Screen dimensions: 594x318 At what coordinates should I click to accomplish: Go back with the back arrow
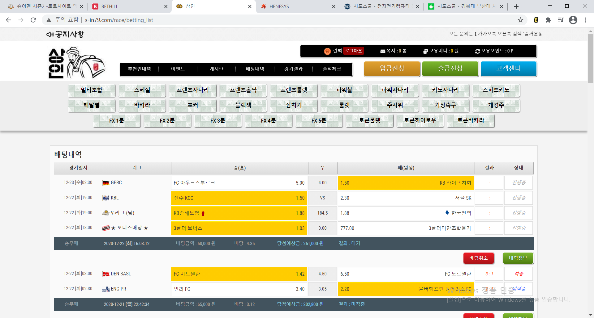pyautogui.click(x=9, y=20)
